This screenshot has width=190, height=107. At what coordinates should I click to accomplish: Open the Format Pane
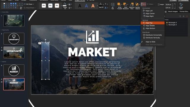pos(181,6)
